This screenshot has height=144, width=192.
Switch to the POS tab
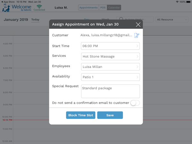coord(103,8)
